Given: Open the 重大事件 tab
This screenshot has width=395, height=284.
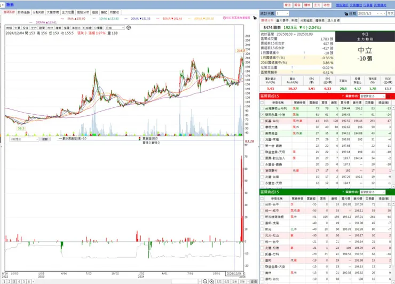Looking at the screenshot, I should click(x=282, y=20).
